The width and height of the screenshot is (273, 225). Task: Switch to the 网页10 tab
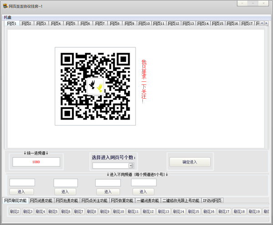point(144,24)
